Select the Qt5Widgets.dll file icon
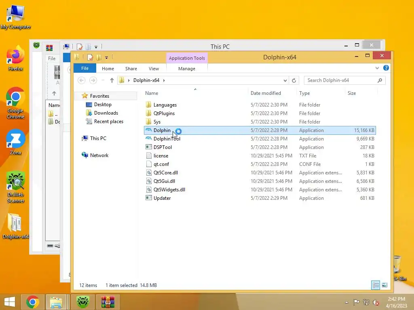The height and width of the screenshot is (310, 414). [149, 190]
